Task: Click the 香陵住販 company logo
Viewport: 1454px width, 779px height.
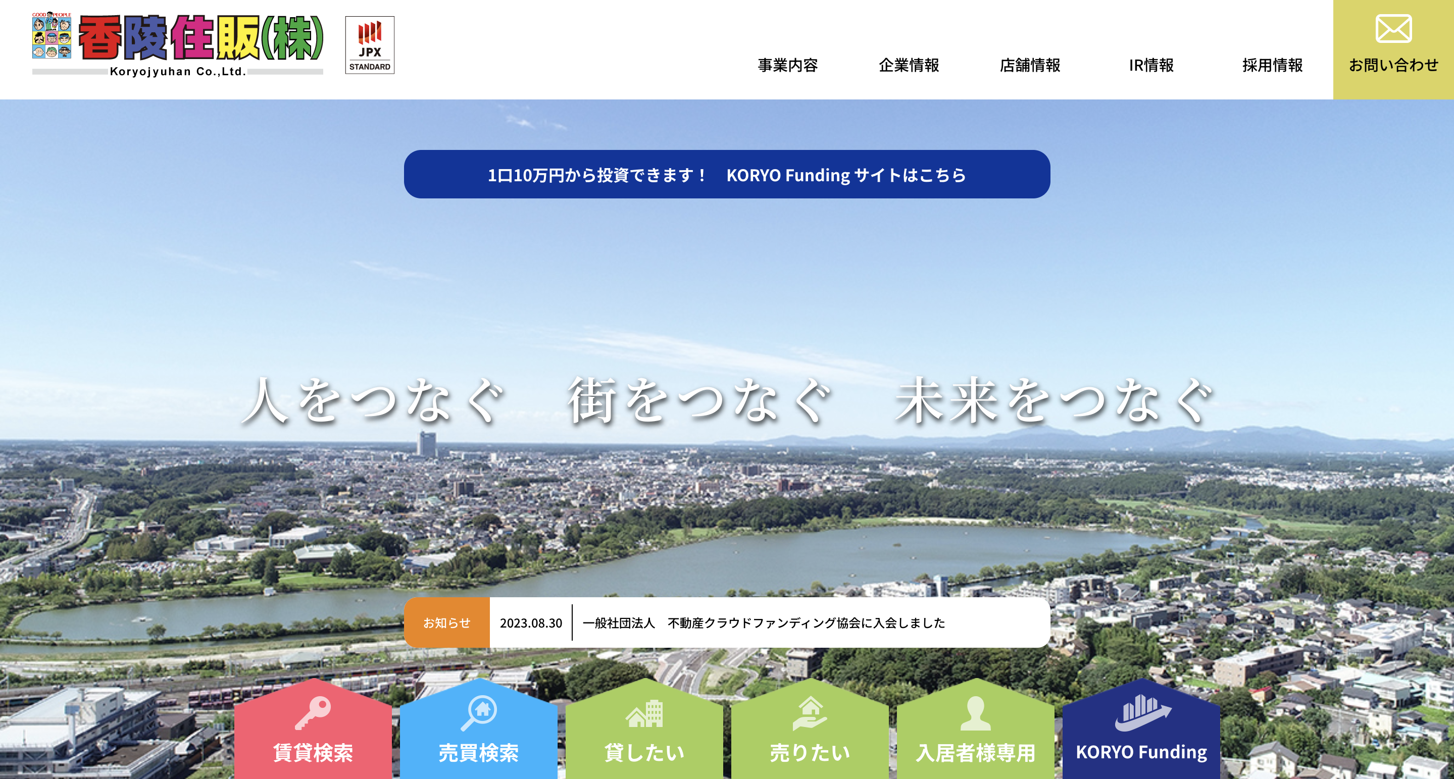Action: [178, 43]
